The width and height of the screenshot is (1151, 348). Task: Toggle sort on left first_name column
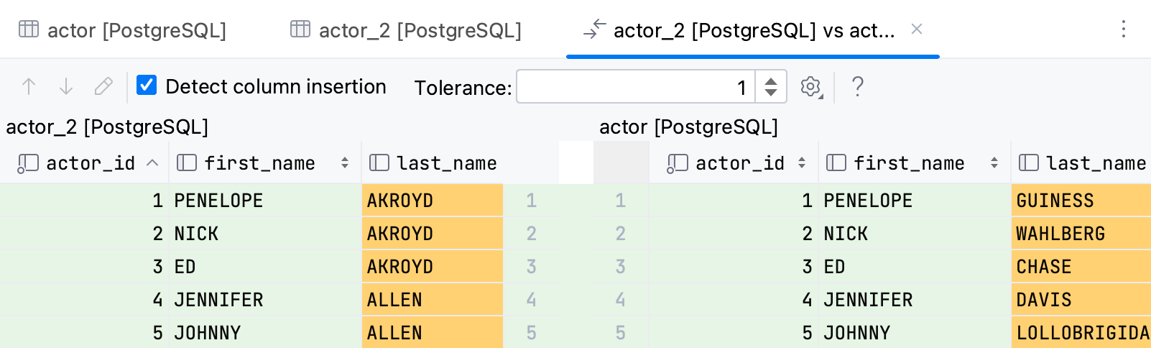coord(345,163)
